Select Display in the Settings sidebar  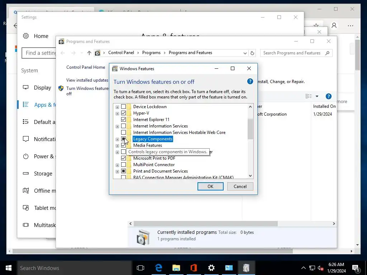[x=42, y=87]
